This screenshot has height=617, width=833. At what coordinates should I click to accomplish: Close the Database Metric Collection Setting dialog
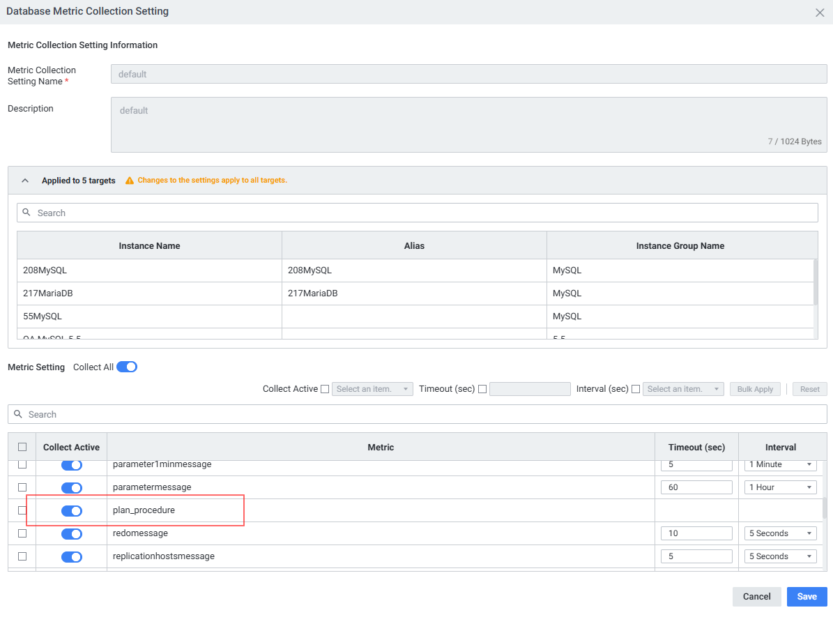[820, 13]
